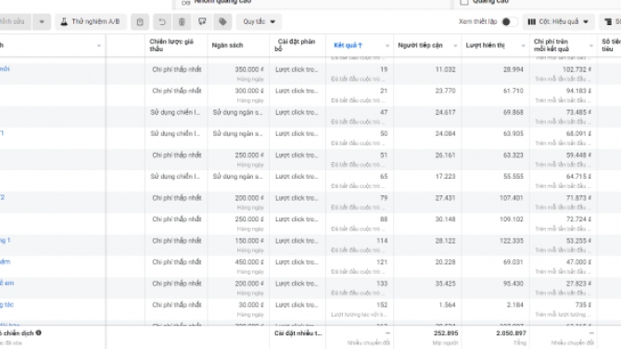
Task: Click the total impressions '2.050.897' in footer
Action: [x=511, y=333]
